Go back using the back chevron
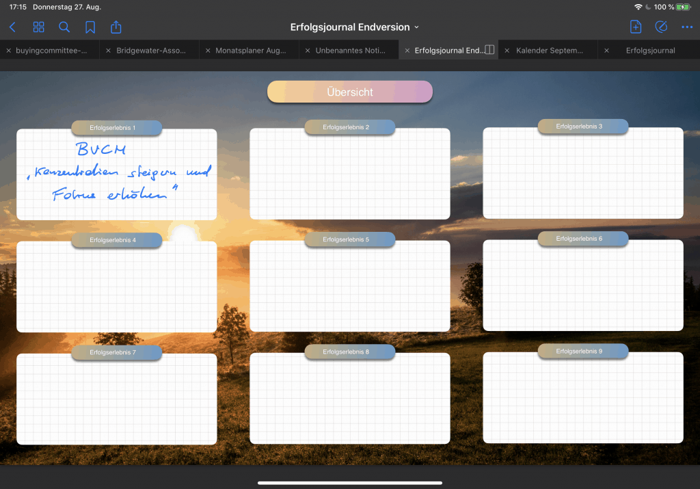The width and height of the screenshot is (700, 489). pyautogui.click(x=12, y=27)
